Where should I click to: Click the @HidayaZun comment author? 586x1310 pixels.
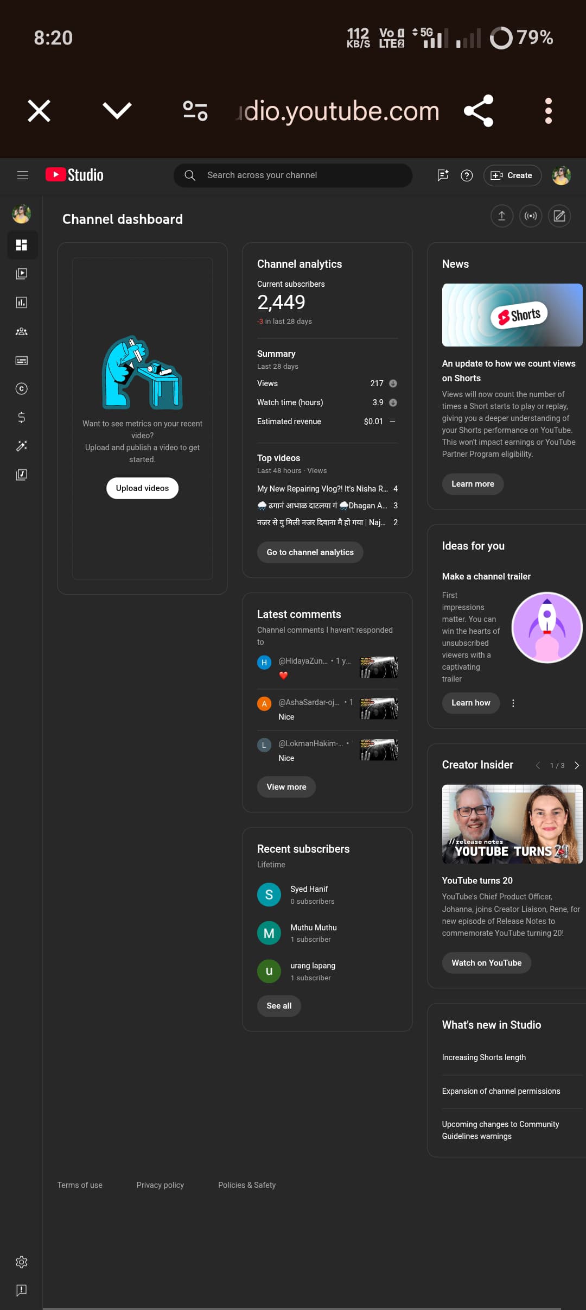tap(303, 661)
